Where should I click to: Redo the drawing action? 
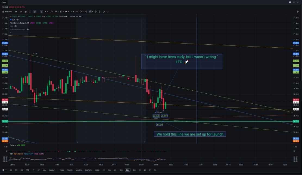pyautogui.click(x=108, y=12)
